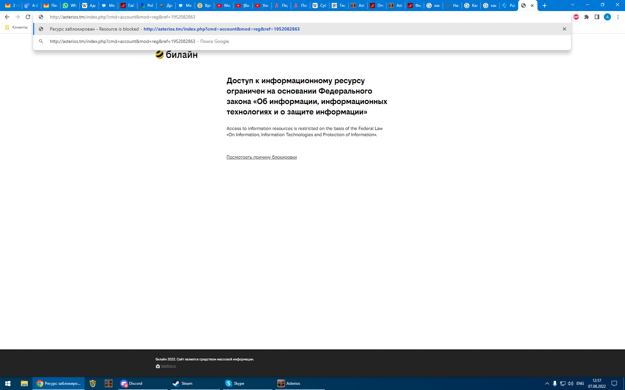Open the extensions puzzle-piece menu
This screenshot has height=390, width=625.
pos(587,17)
